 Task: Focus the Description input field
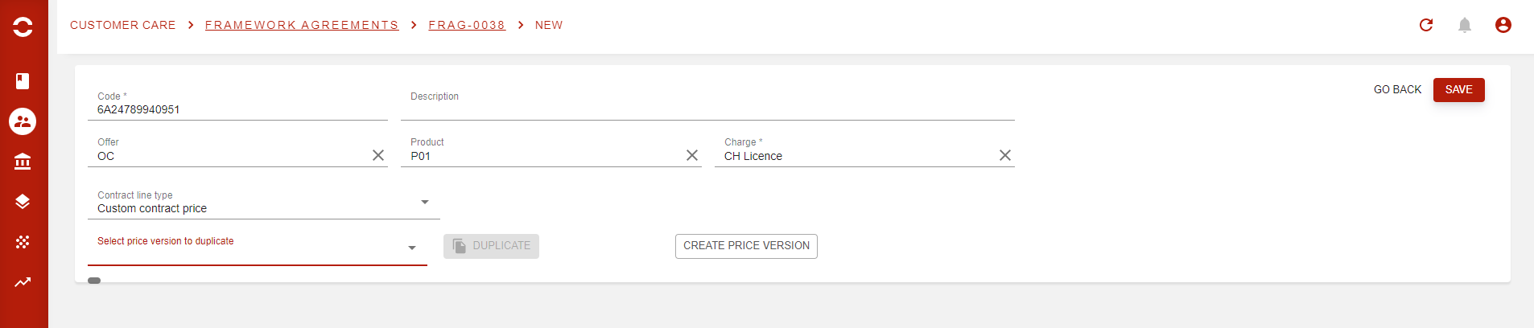[707, 109]
